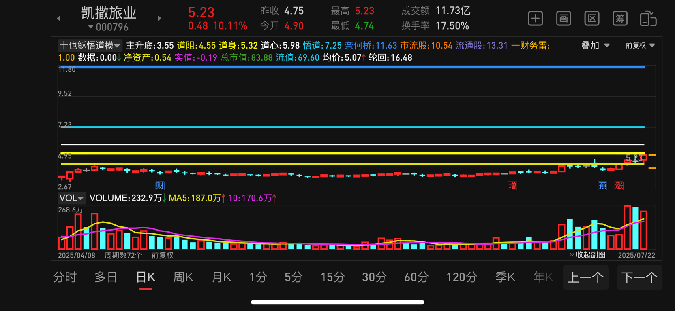
Task: Tap the 主升底:3.55 indicator value
Action: 150,46
